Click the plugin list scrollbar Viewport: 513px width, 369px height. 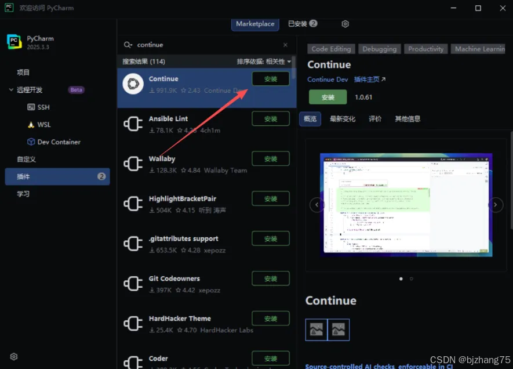pos(294,68)
